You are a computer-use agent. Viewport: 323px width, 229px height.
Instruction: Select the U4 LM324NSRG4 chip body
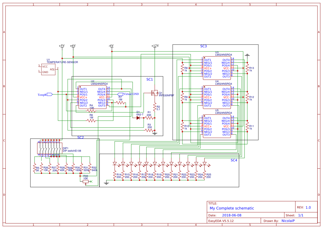coord(217,97)
